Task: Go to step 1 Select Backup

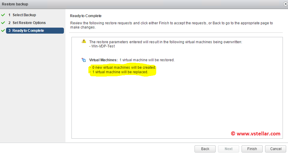Action: [x=24, y=15]
